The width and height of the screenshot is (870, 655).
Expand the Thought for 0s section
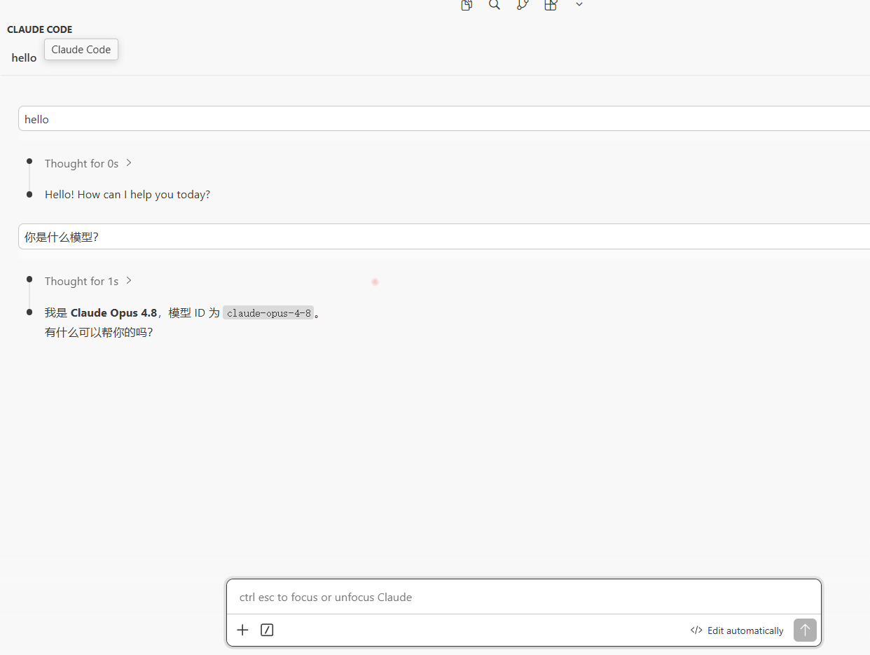[x=88, y=163]
